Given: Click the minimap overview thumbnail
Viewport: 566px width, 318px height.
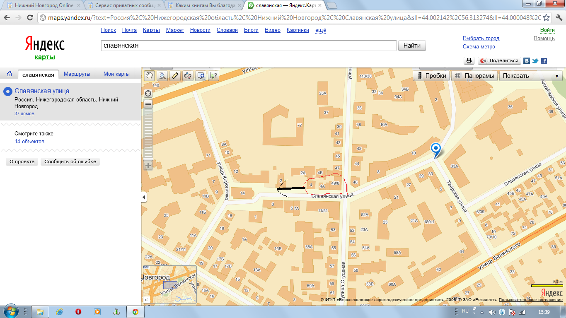Looking at the screenshot, I should [x=170, y=285].
